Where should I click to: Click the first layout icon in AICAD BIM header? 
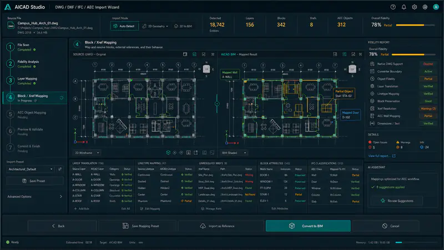[335, 54]
